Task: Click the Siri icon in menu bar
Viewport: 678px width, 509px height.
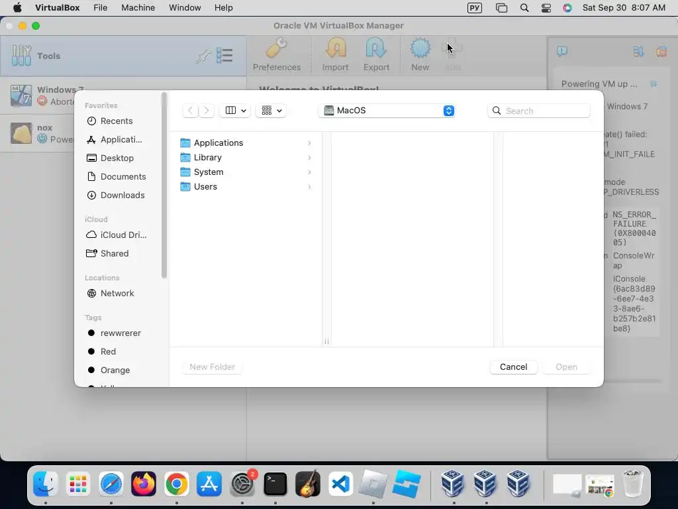Action: click(x=567, y=8)
